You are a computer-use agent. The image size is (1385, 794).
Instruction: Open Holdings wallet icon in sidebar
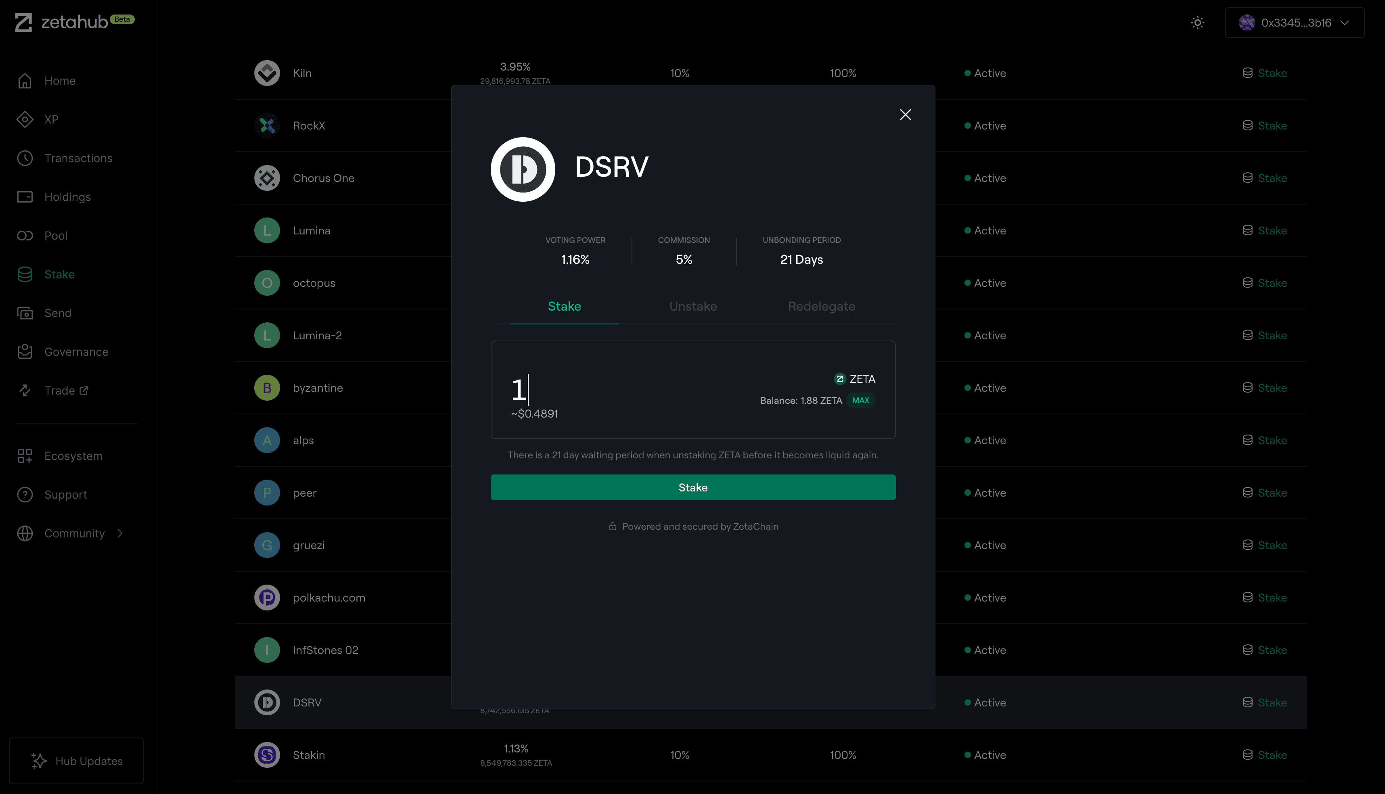(x=25, y=197)
